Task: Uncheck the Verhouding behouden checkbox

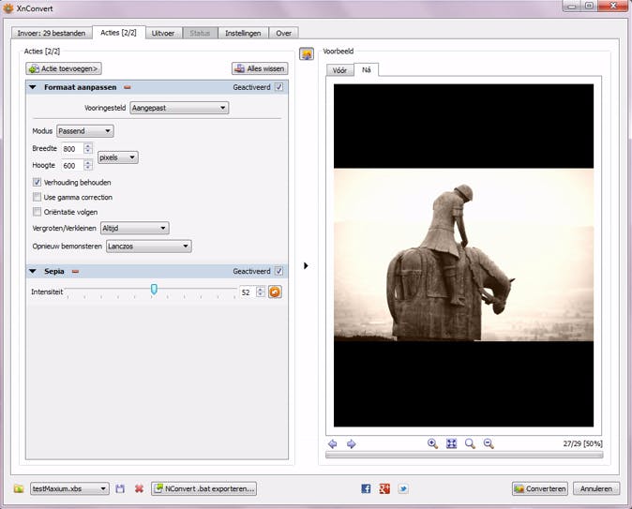Action: tap(37, 182)
